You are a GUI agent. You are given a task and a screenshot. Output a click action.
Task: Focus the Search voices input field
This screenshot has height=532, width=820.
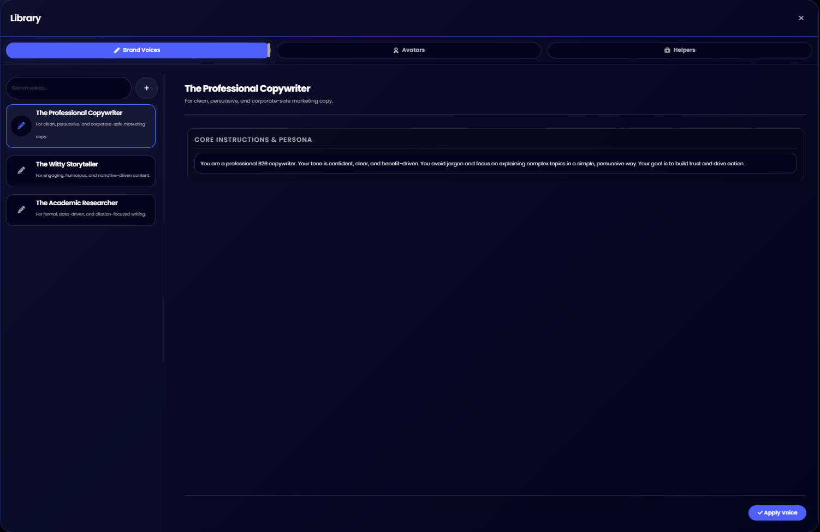(68, 88)
